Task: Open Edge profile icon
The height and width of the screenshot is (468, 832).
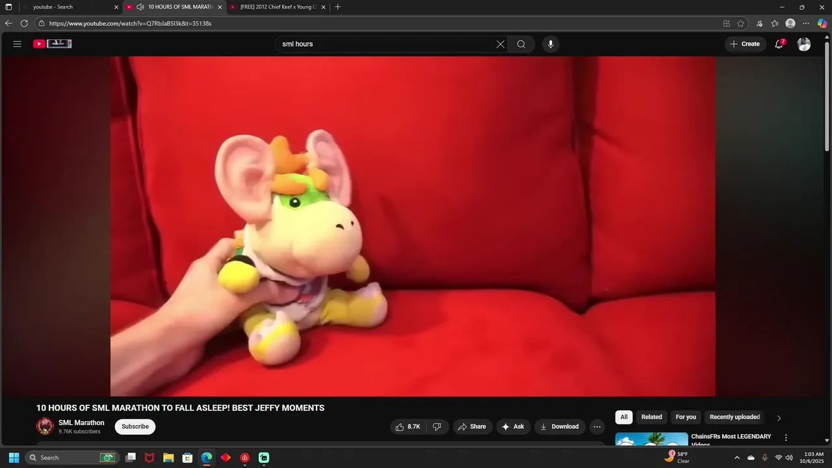Action: pos(790,23)
